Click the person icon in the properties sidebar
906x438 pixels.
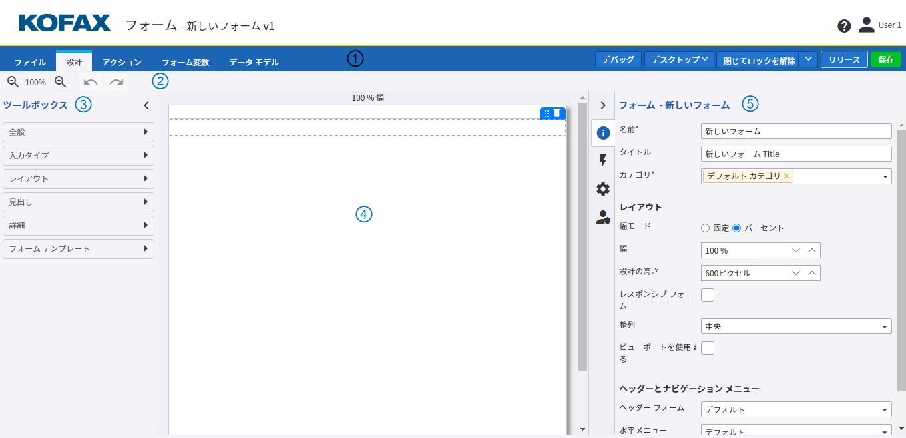point(602,216)
